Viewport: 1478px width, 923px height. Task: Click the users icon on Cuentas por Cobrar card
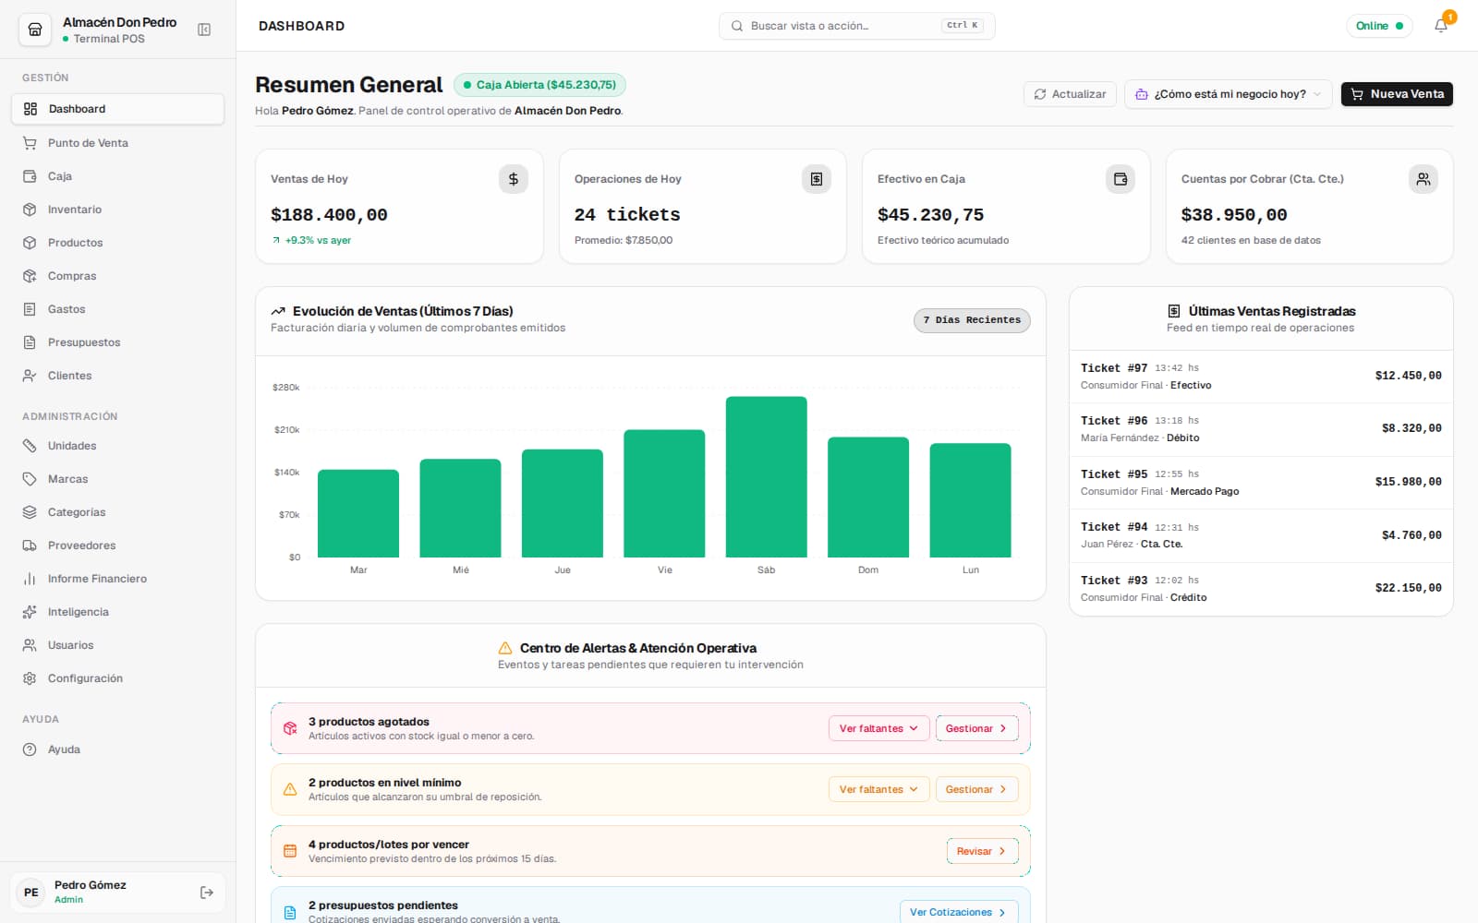[x=1423, y=179]
